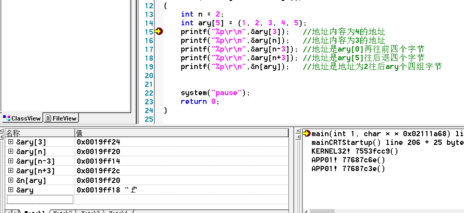Click the value 0x0019ff20 for &ary[n]
This screenshot has width=464, height=213.
tap(98, 151)
